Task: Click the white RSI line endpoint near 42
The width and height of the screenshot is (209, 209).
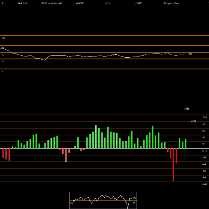Action: tap(185, 55)
